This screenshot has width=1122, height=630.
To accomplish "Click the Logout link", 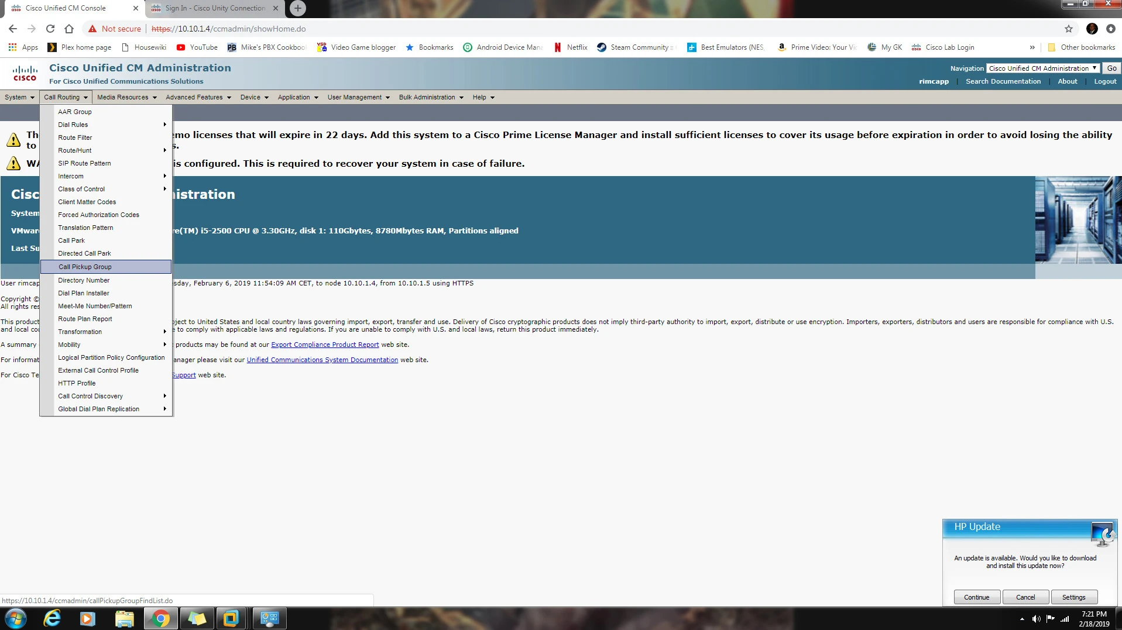I will point(1104,81).
